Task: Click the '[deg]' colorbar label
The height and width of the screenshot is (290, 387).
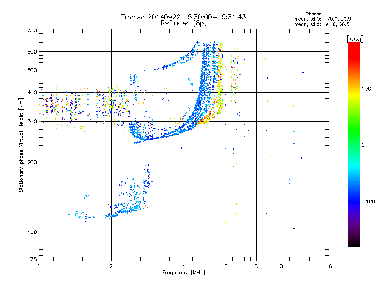Action: click(x=355, y=39)
